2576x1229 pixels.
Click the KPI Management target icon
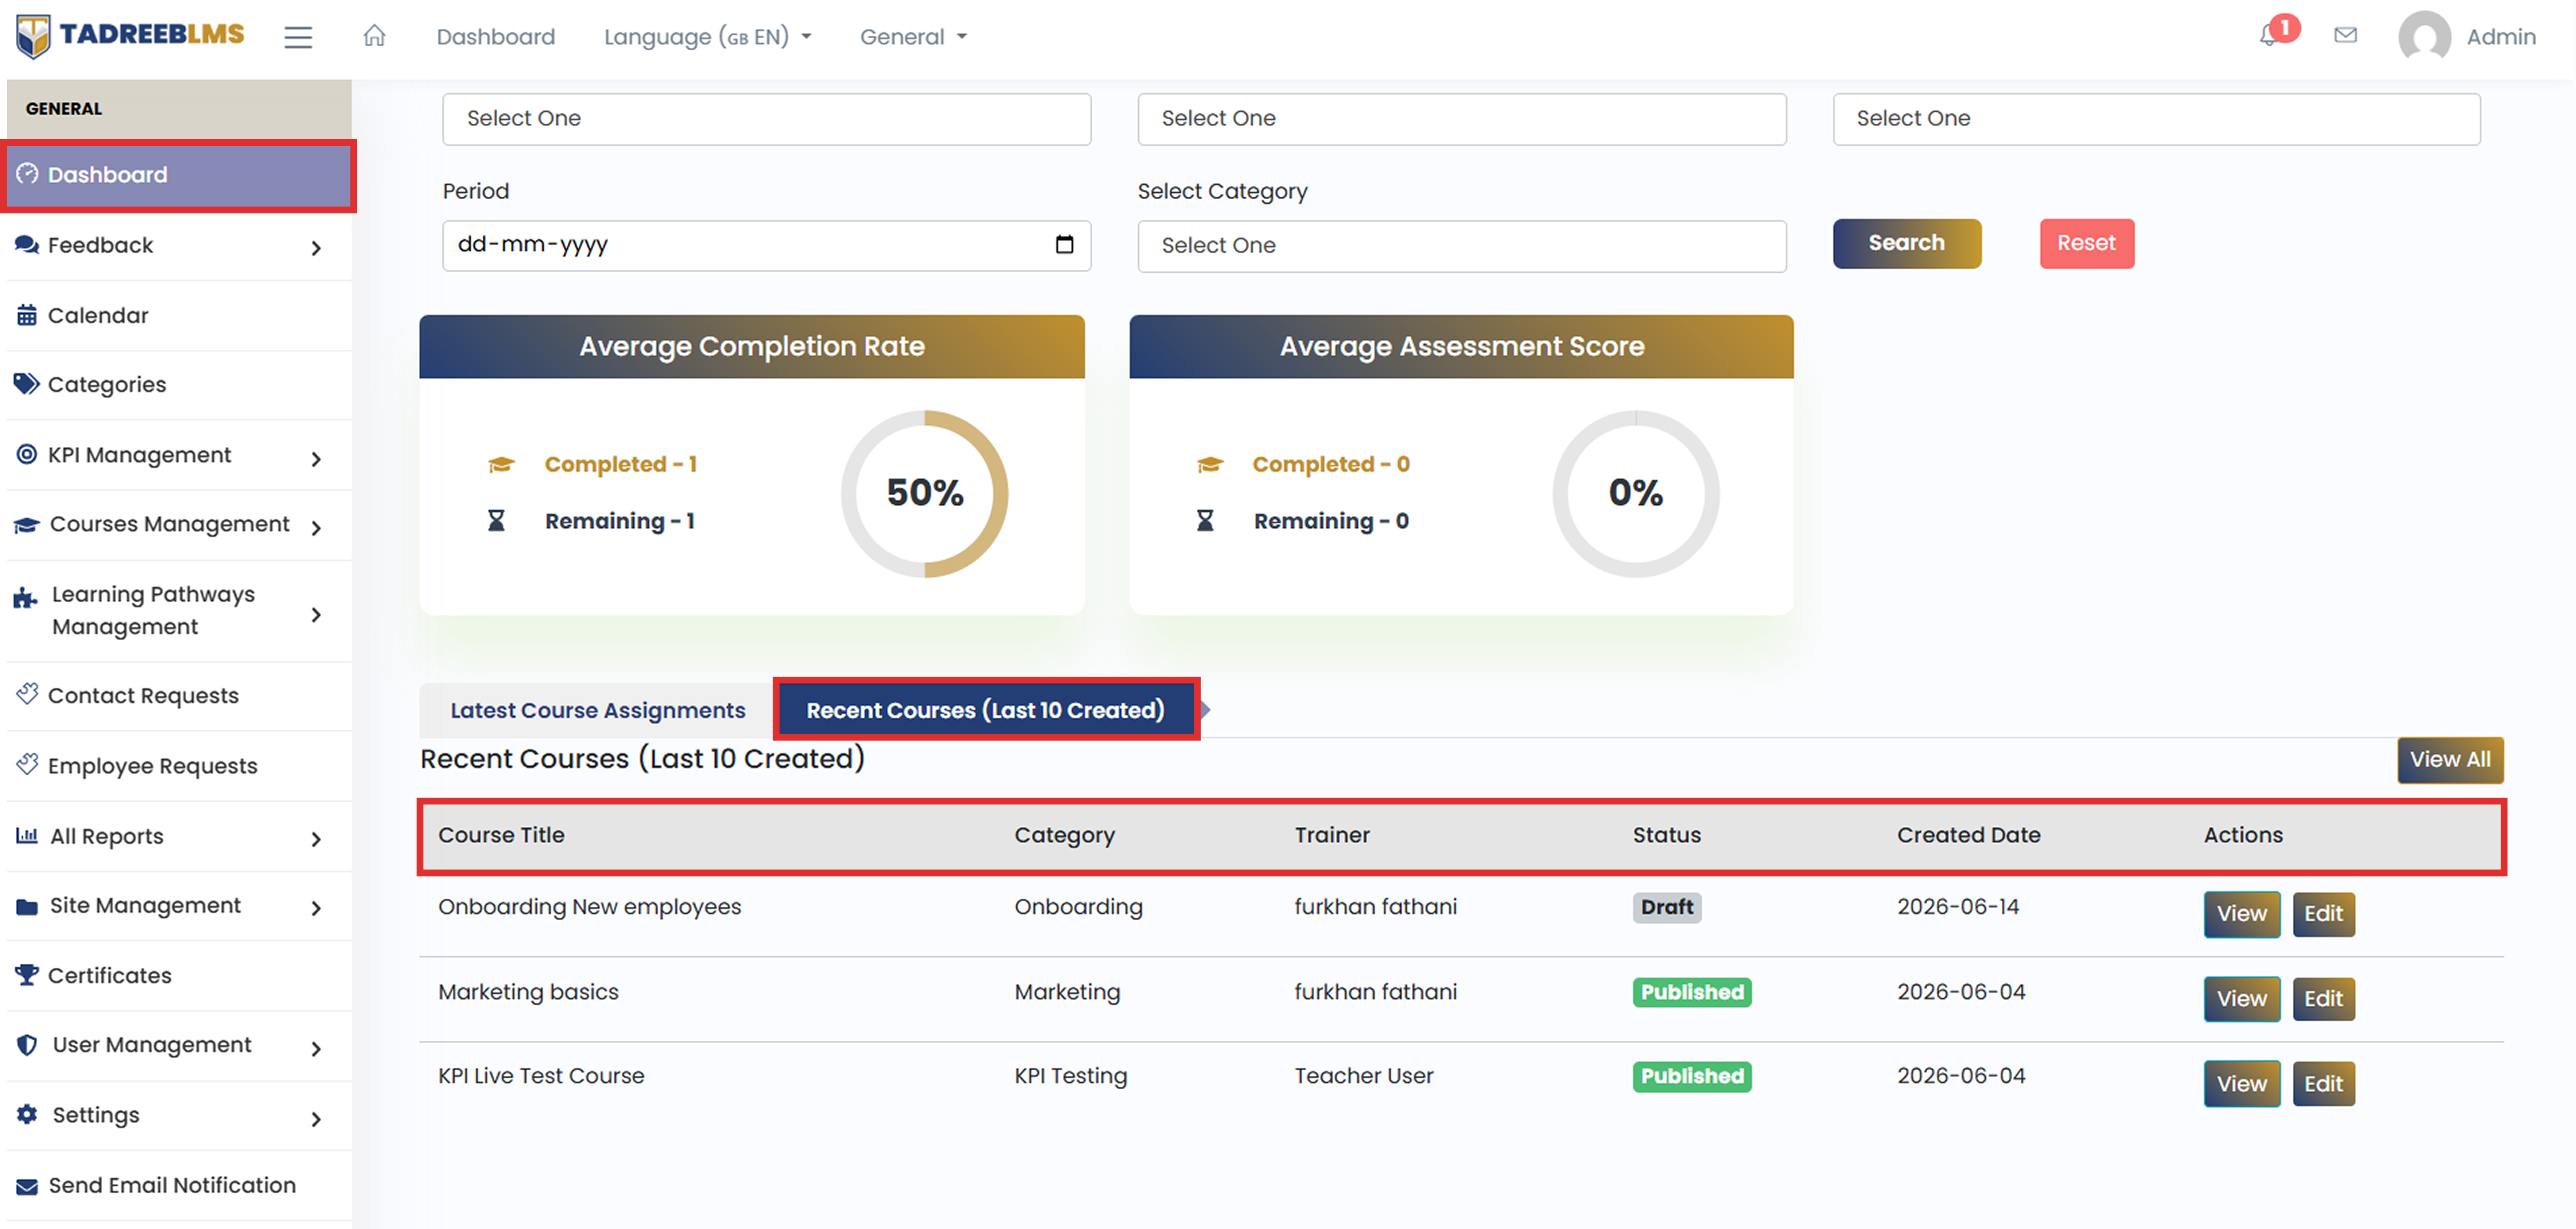pos(27,454)
